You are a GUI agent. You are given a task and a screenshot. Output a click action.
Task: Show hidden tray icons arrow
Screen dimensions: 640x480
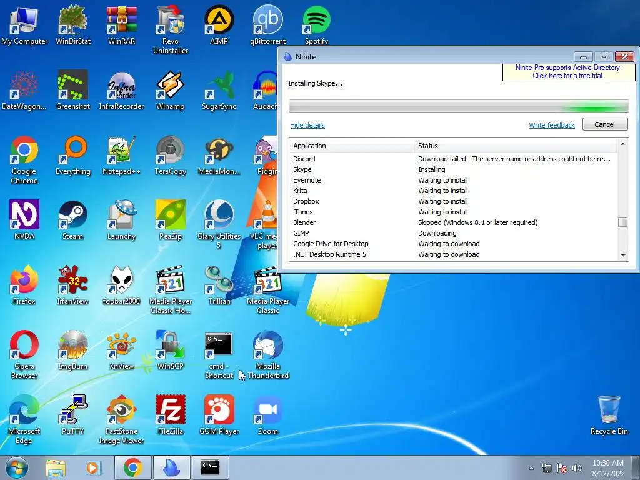click(531, 468)
